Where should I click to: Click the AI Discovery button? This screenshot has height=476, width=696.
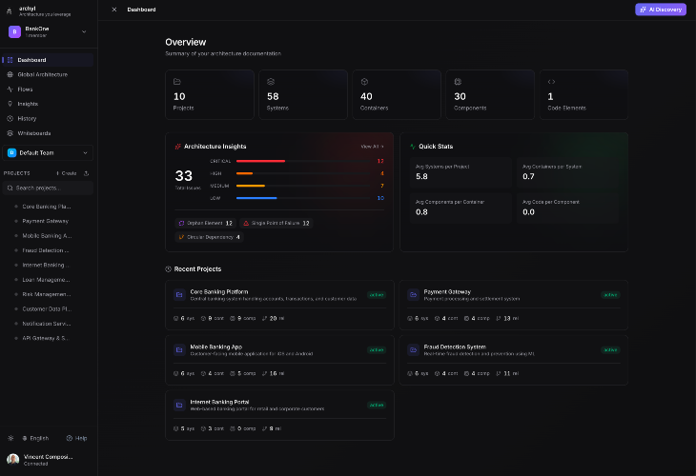coord(661,10)
